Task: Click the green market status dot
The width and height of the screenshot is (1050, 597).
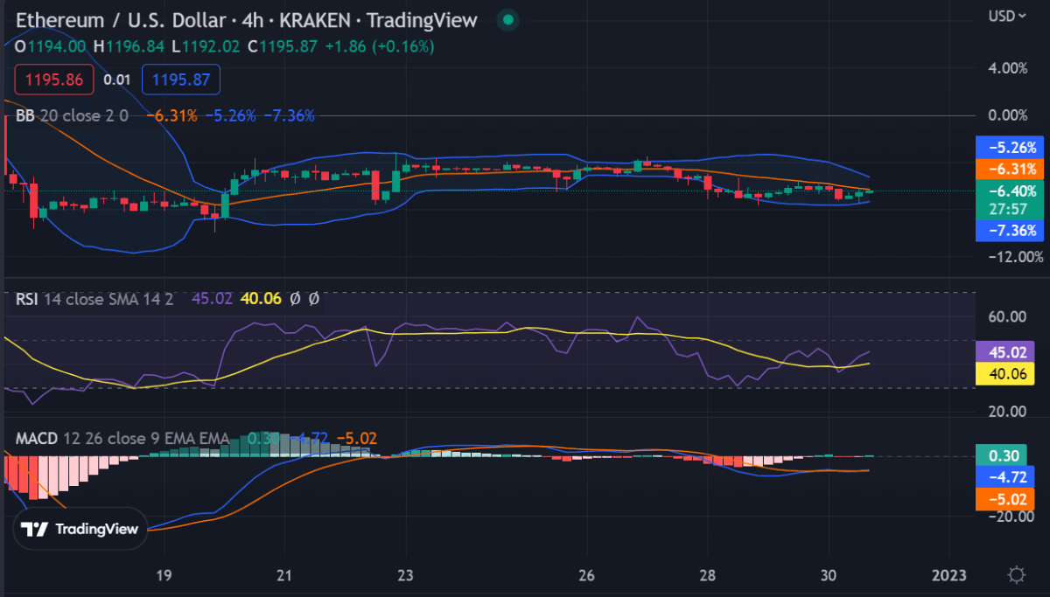Action: click(507, 20)
